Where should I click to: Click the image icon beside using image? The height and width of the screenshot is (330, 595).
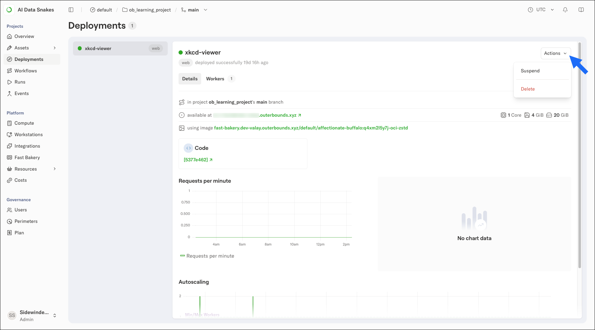coord(182,128)
